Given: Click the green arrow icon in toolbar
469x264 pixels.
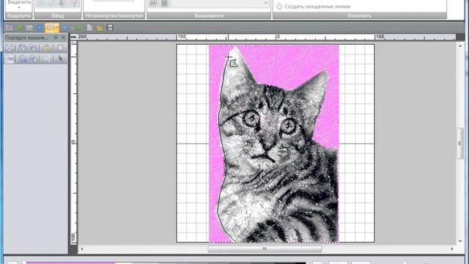Looking at the screenshot, I should [x=78, y=28].
